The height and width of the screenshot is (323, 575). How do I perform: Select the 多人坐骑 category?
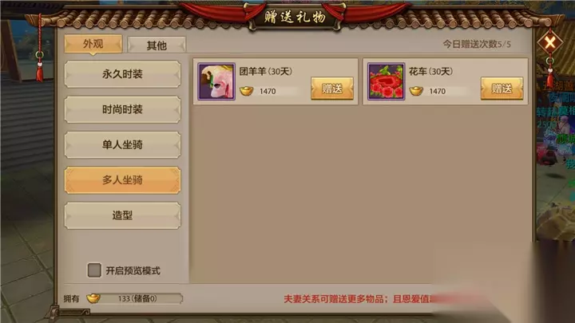coord(122,179)
